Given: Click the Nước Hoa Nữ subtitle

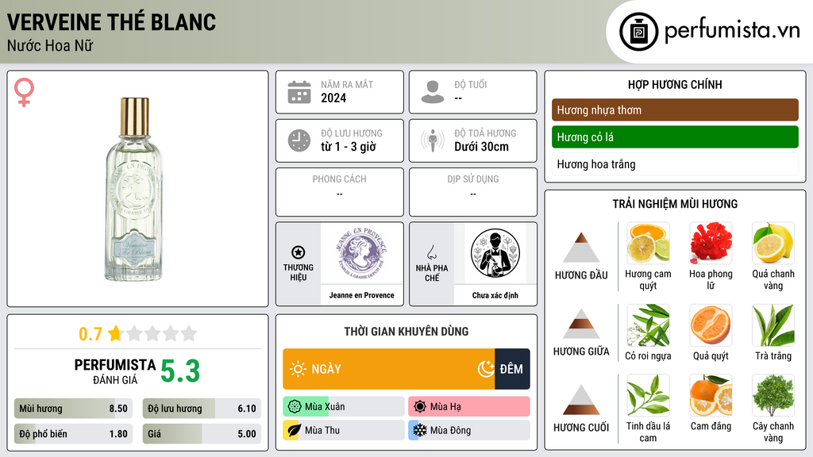Looking at the screenshot, I should click(50, 45).
